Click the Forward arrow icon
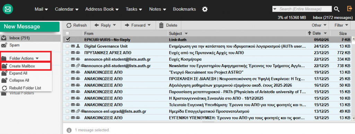Screen dimensions: 355x134 [x=127, y=25]
